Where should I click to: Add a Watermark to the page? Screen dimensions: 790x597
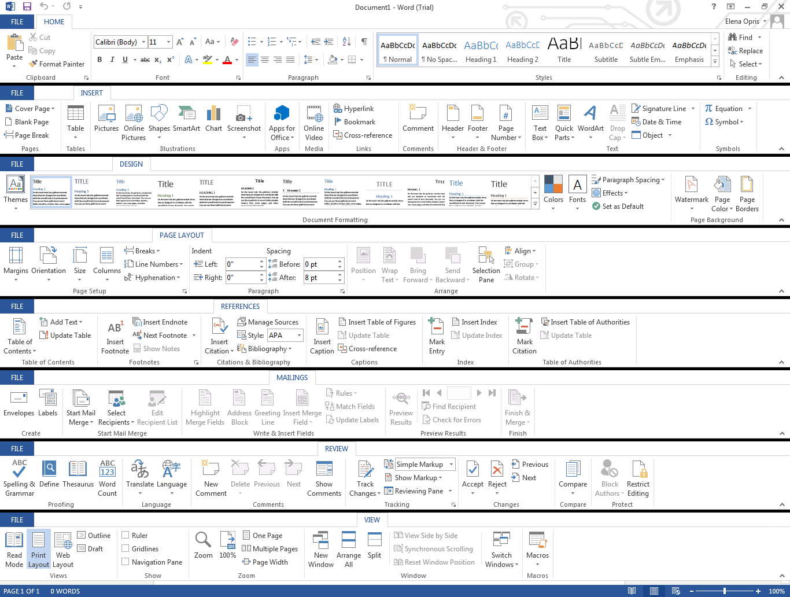[x=691, y=185]
